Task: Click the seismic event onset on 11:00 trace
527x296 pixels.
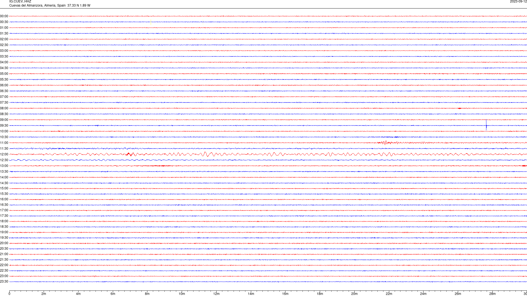Action: point(385,143)
